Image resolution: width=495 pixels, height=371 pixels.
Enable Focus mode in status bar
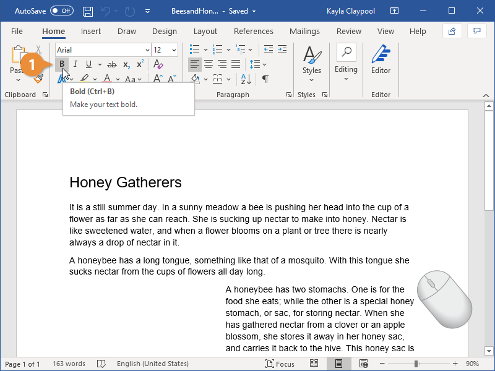point(280,364)
